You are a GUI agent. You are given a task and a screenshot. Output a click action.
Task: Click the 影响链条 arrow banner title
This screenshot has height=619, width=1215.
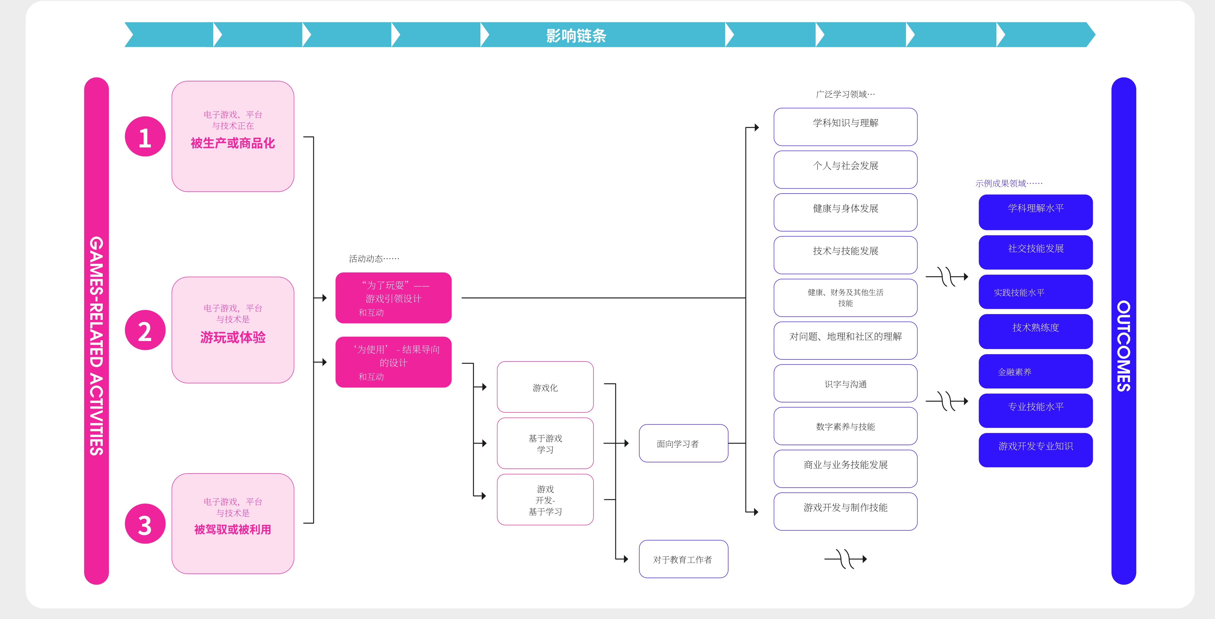(576, 35)
